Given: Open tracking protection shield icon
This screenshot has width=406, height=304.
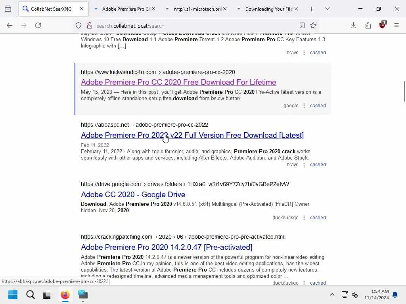Looking at the screenshot, I should point(79,25).
